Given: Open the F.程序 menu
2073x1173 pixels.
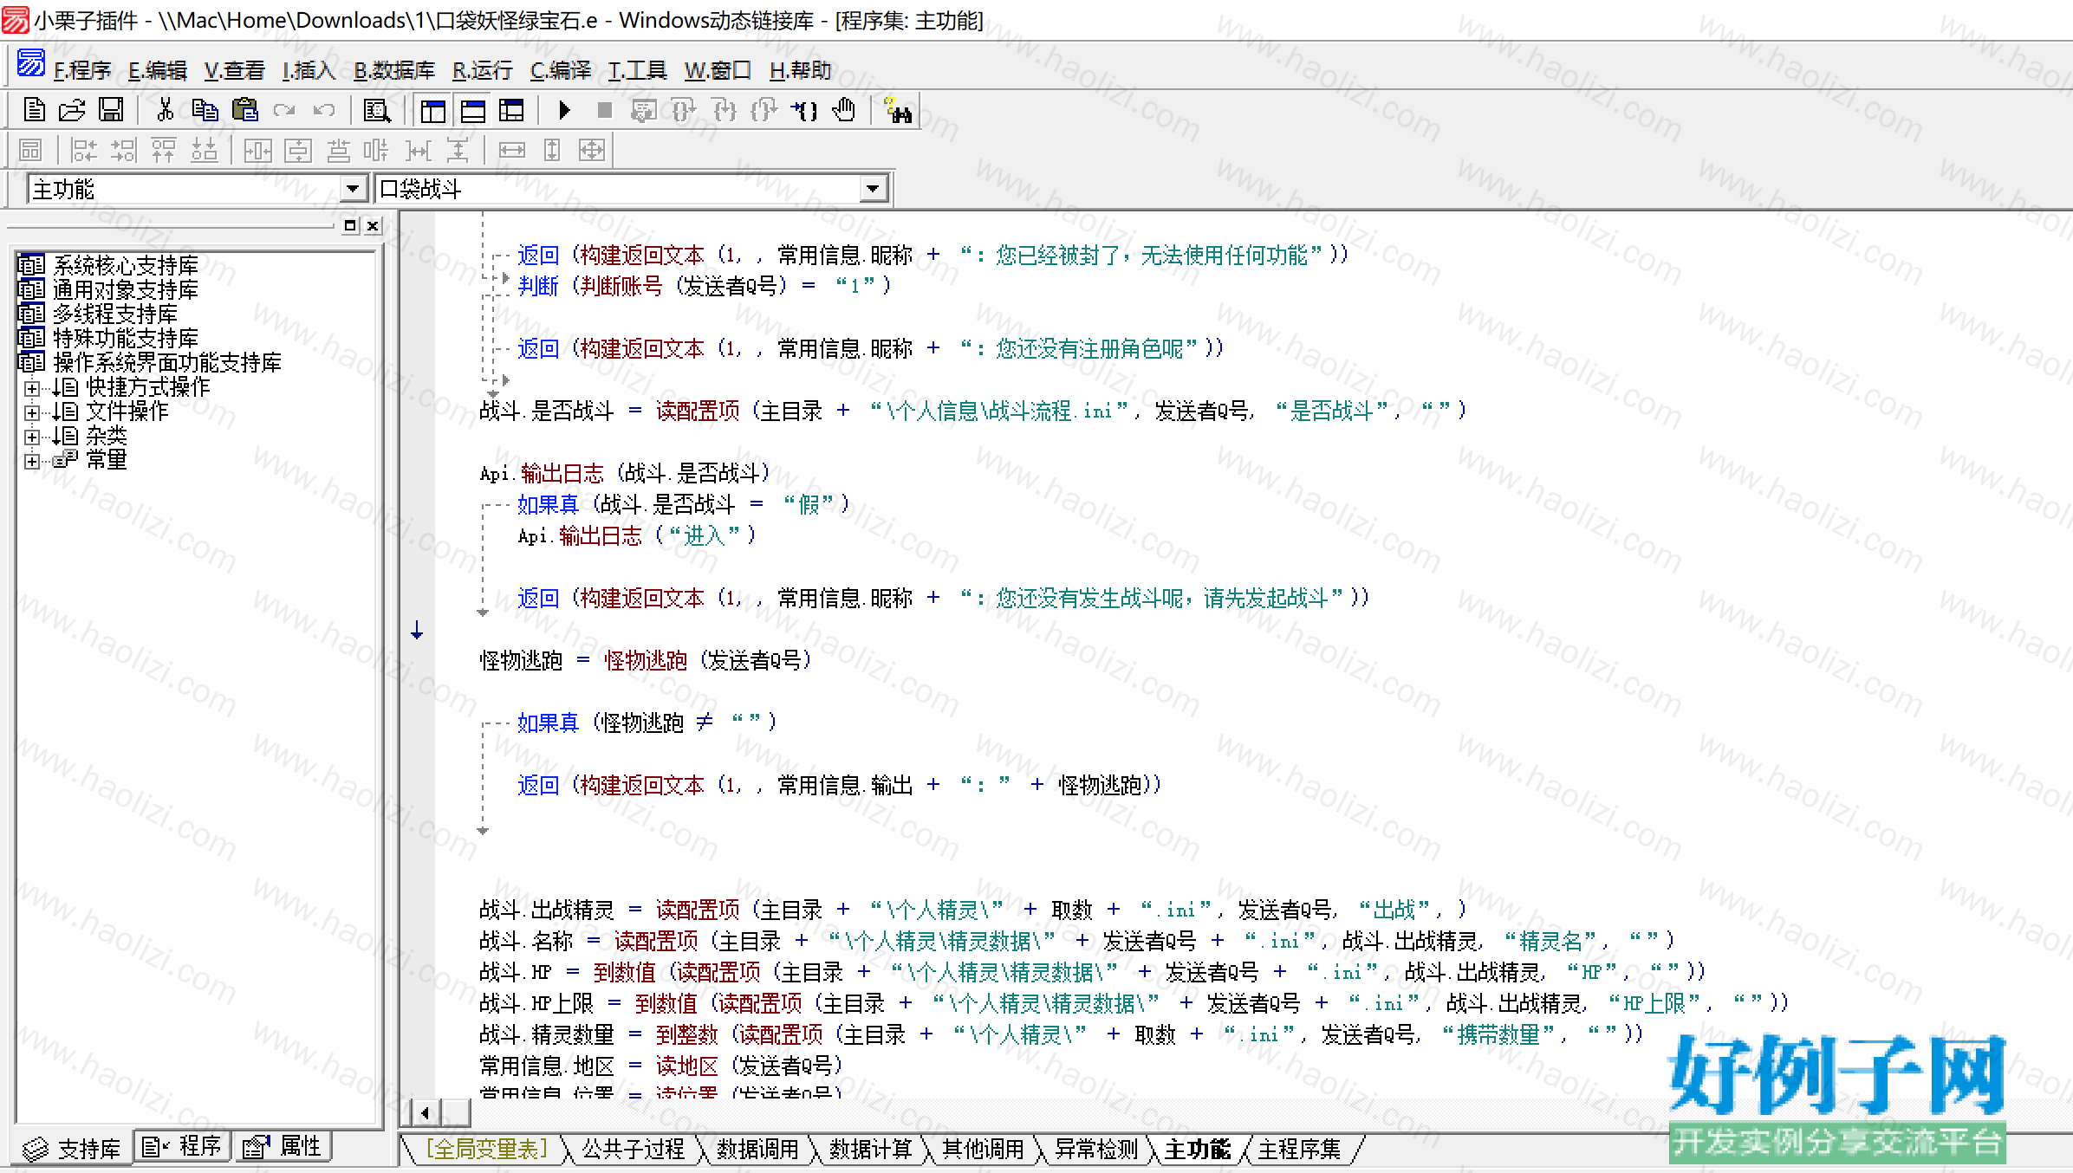Looking at the screenshot, I should click(x=82, y=70).
